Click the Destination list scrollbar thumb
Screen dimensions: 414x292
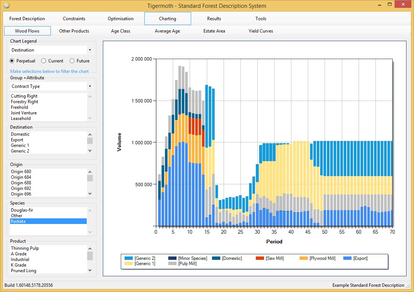90,141
